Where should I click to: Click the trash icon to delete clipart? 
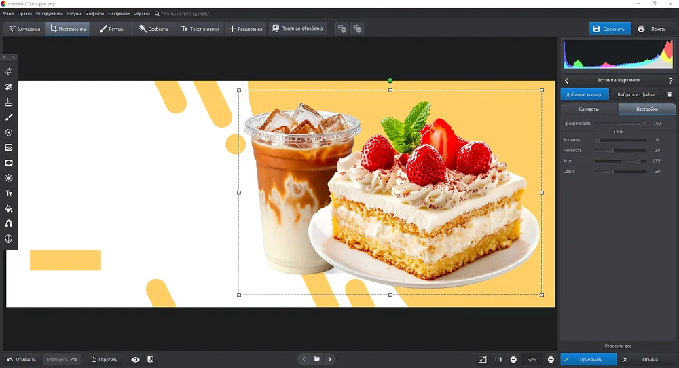point(669,94)
